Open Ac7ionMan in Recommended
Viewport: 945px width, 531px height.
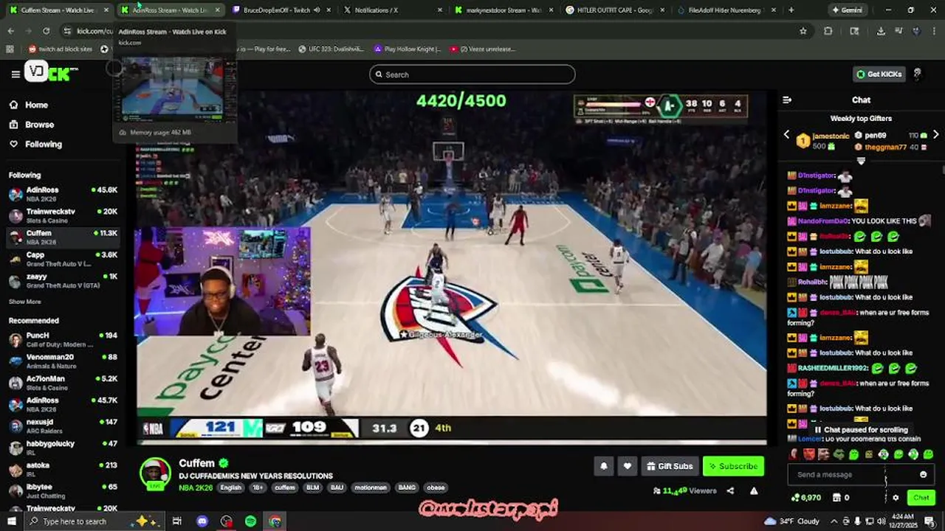click(63, 382)
